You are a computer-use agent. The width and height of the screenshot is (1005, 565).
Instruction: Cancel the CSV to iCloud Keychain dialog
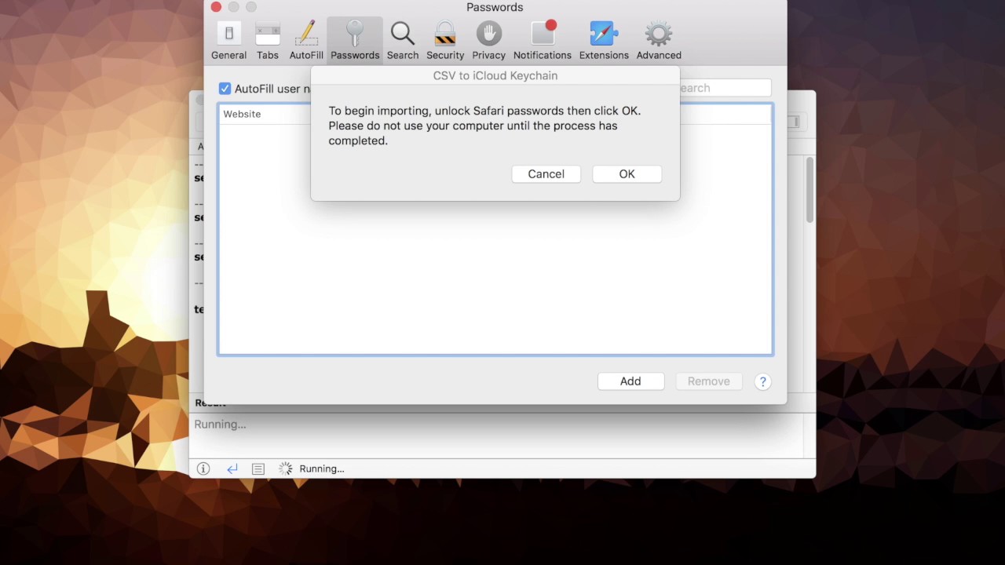[546, 174]
